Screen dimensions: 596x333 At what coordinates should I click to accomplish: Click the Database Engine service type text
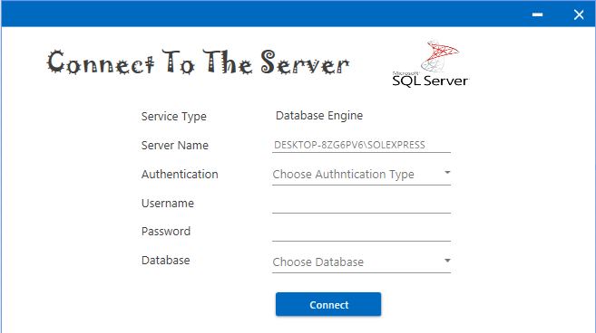pyautogui.click(x=319, y=116)
